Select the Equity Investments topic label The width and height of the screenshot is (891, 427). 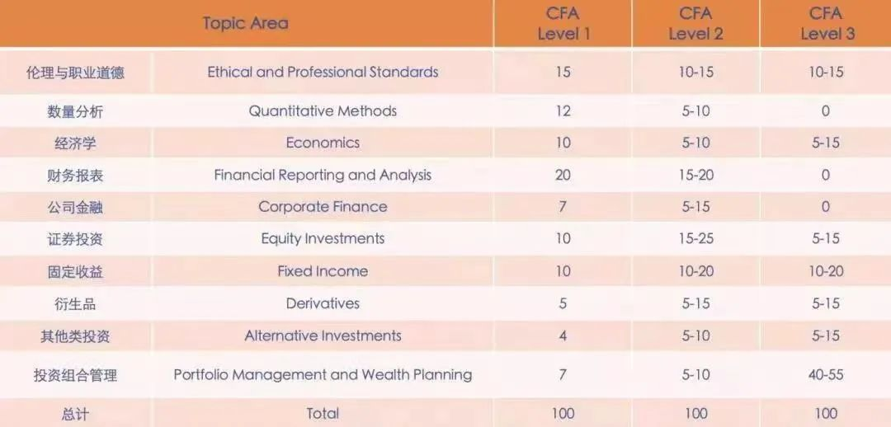point(323,239)
